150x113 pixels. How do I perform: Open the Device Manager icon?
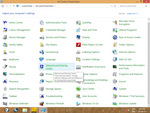click(x=5, y=37)
